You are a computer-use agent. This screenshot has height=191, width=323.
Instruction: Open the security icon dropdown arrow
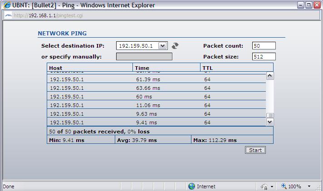[272, 186]
